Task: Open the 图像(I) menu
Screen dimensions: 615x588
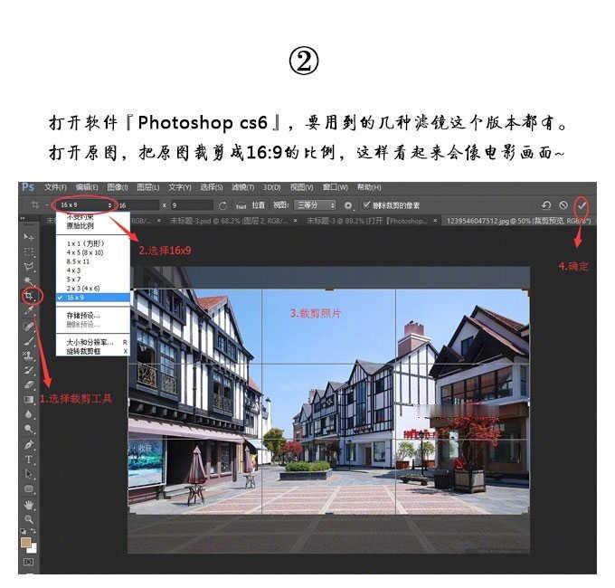Action: pyautogui.click(x=118, y=187)
